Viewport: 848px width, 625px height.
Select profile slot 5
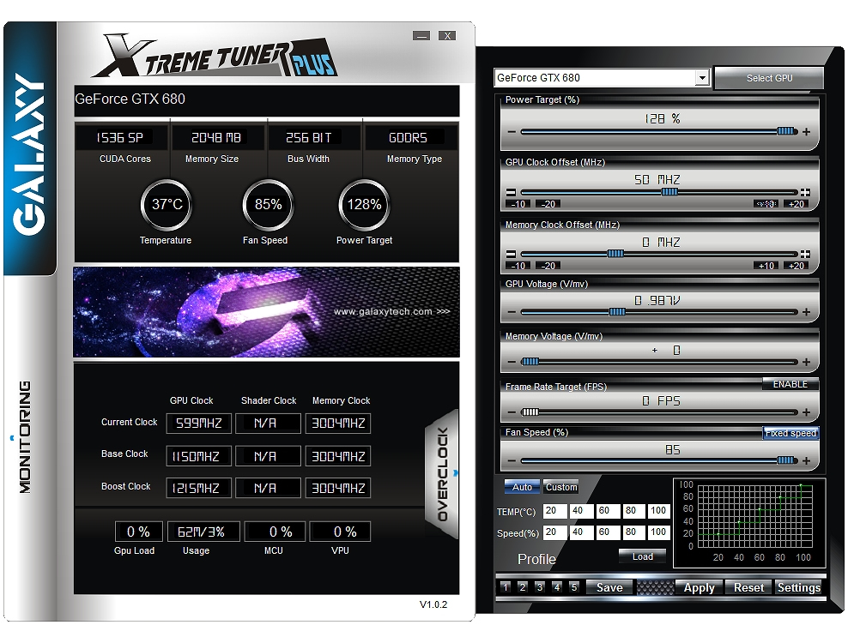click(x=574, y=587)
